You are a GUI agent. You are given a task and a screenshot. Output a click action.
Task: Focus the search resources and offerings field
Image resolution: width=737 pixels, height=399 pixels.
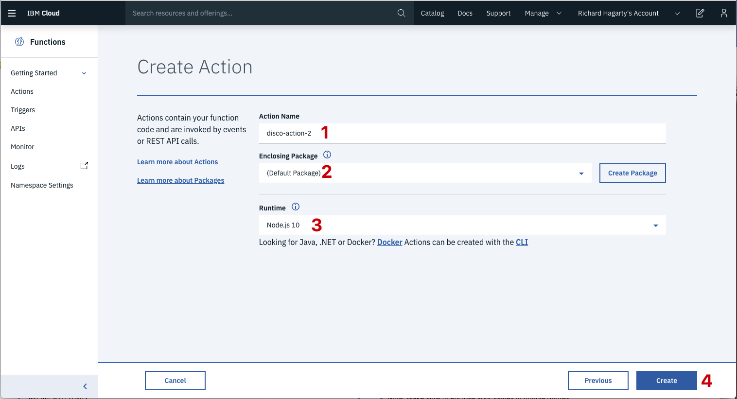coord(263,13)
